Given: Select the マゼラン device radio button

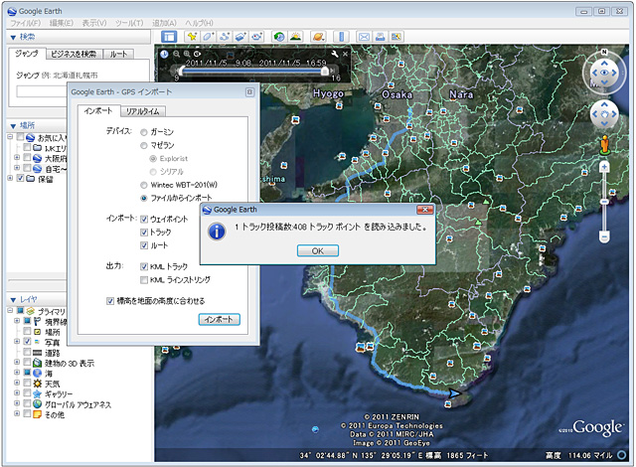Looking at the screenshot, I should [143, 145].
